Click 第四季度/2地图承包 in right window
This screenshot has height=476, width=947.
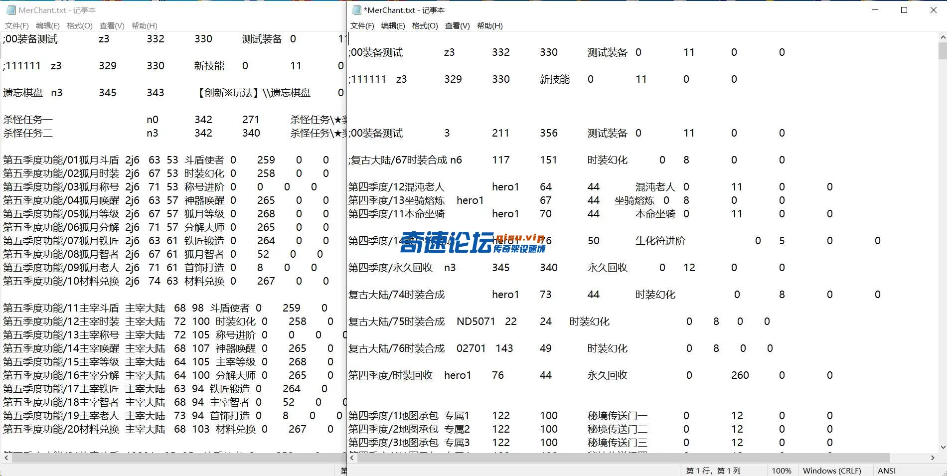click(x=393, y=429)
